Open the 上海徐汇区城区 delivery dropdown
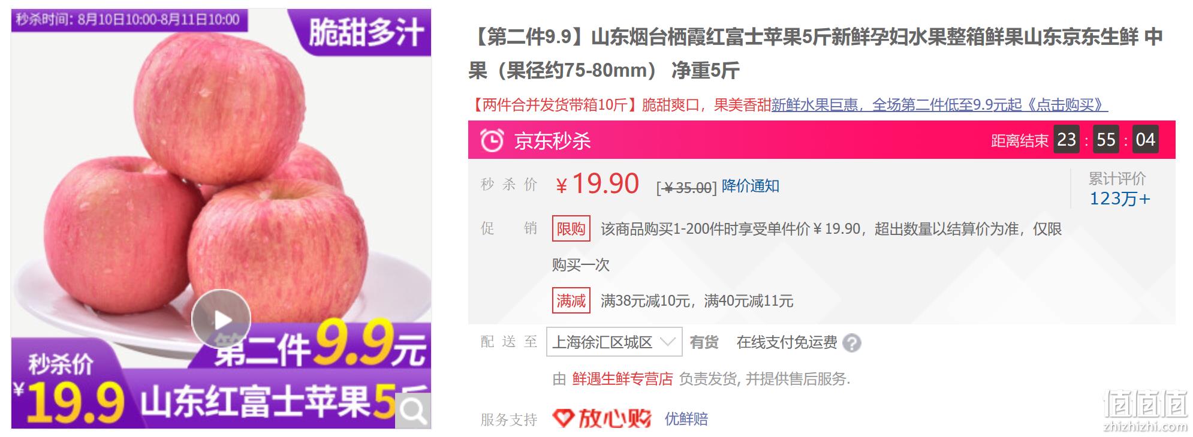 [x=614, y=342]
